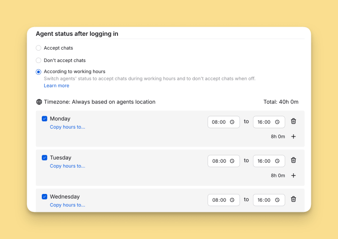
Task: Delete Wednesday's working hours with trash icon
Action: (293, 199)
